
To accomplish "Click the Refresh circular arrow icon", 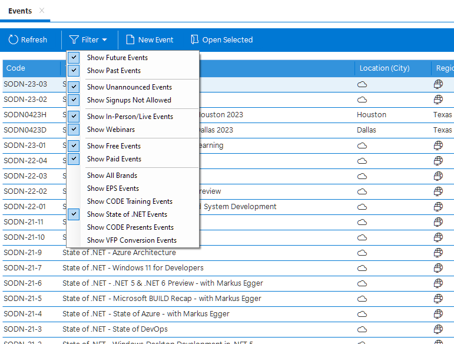I will click(x=14, y=39).
